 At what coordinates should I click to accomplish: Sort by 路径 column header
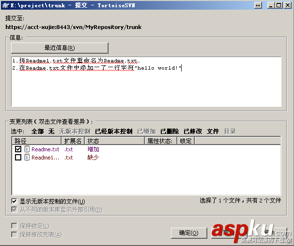[37, 141]
